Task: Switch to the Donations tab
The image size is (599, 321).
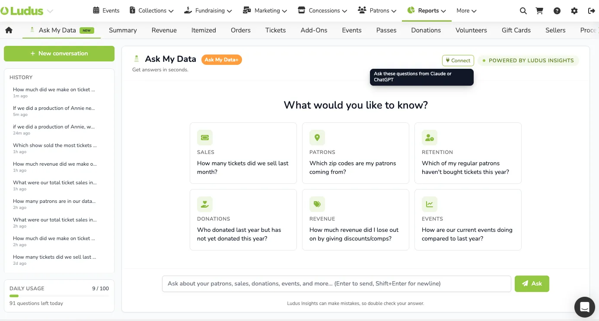Action: (x=426, y=30)
